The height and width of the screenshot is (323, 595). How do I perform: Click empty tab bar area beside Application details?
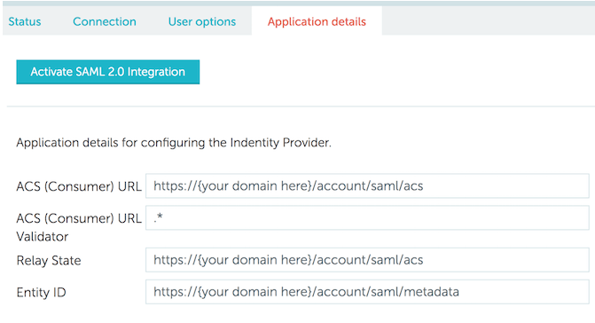[488, 21]
